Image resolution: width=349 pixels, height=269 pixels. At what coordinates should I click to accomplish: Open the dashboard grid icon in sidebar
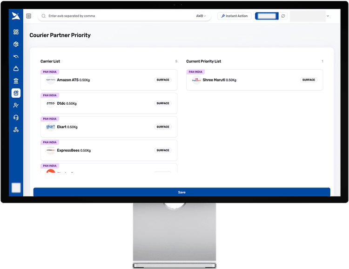pyautogui.click(x=16, y=32)
